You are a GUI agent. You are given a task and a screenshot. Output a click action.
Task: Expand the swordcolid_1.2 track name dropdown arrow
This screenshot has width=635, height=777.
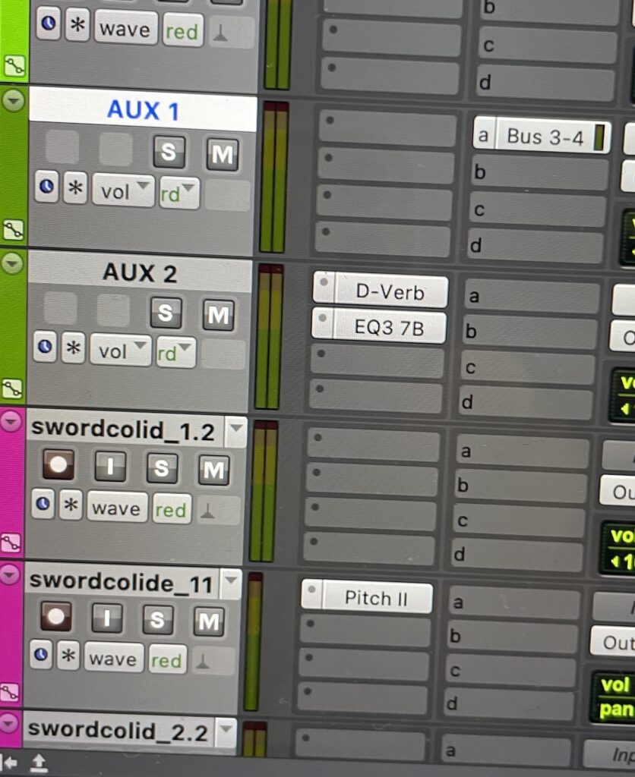[235, 429]
